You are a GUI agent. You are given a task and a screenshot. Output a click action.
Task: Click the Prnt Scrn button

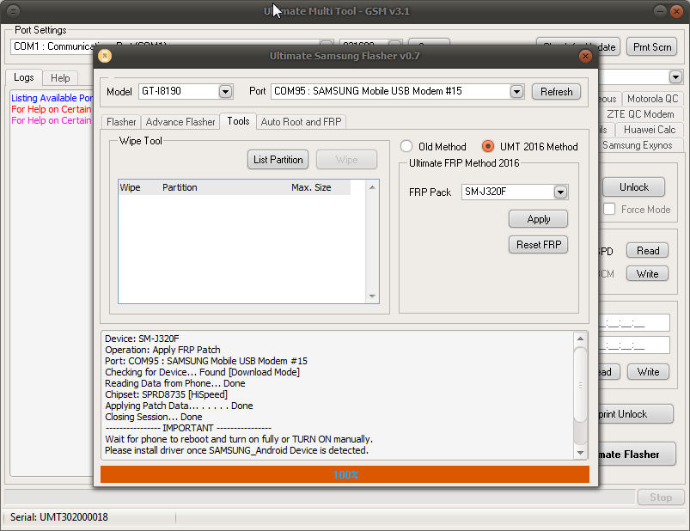[651, 47]
